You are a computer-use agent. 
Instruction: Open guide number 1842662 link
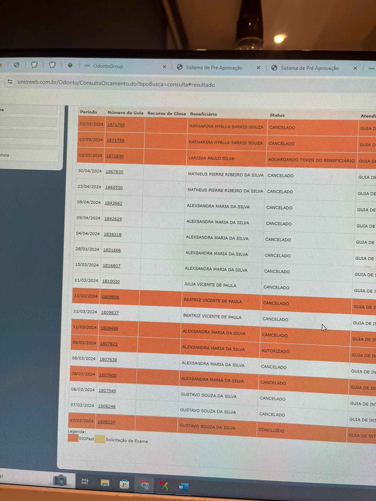113,203
